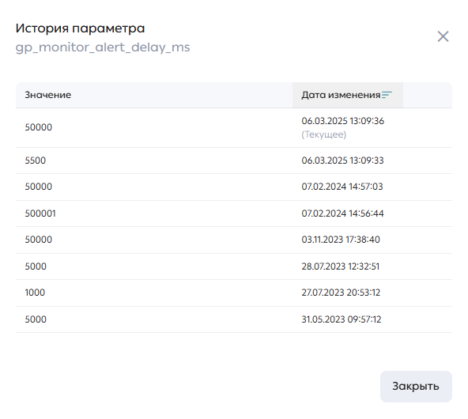This screenshot has height=419, width=468.
Task: Click the История параметра title
Action: (80, 28)
